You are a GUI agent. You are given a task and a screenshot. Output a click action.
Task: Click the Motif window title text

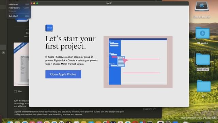pyautogui.click(x=109, y=3)
